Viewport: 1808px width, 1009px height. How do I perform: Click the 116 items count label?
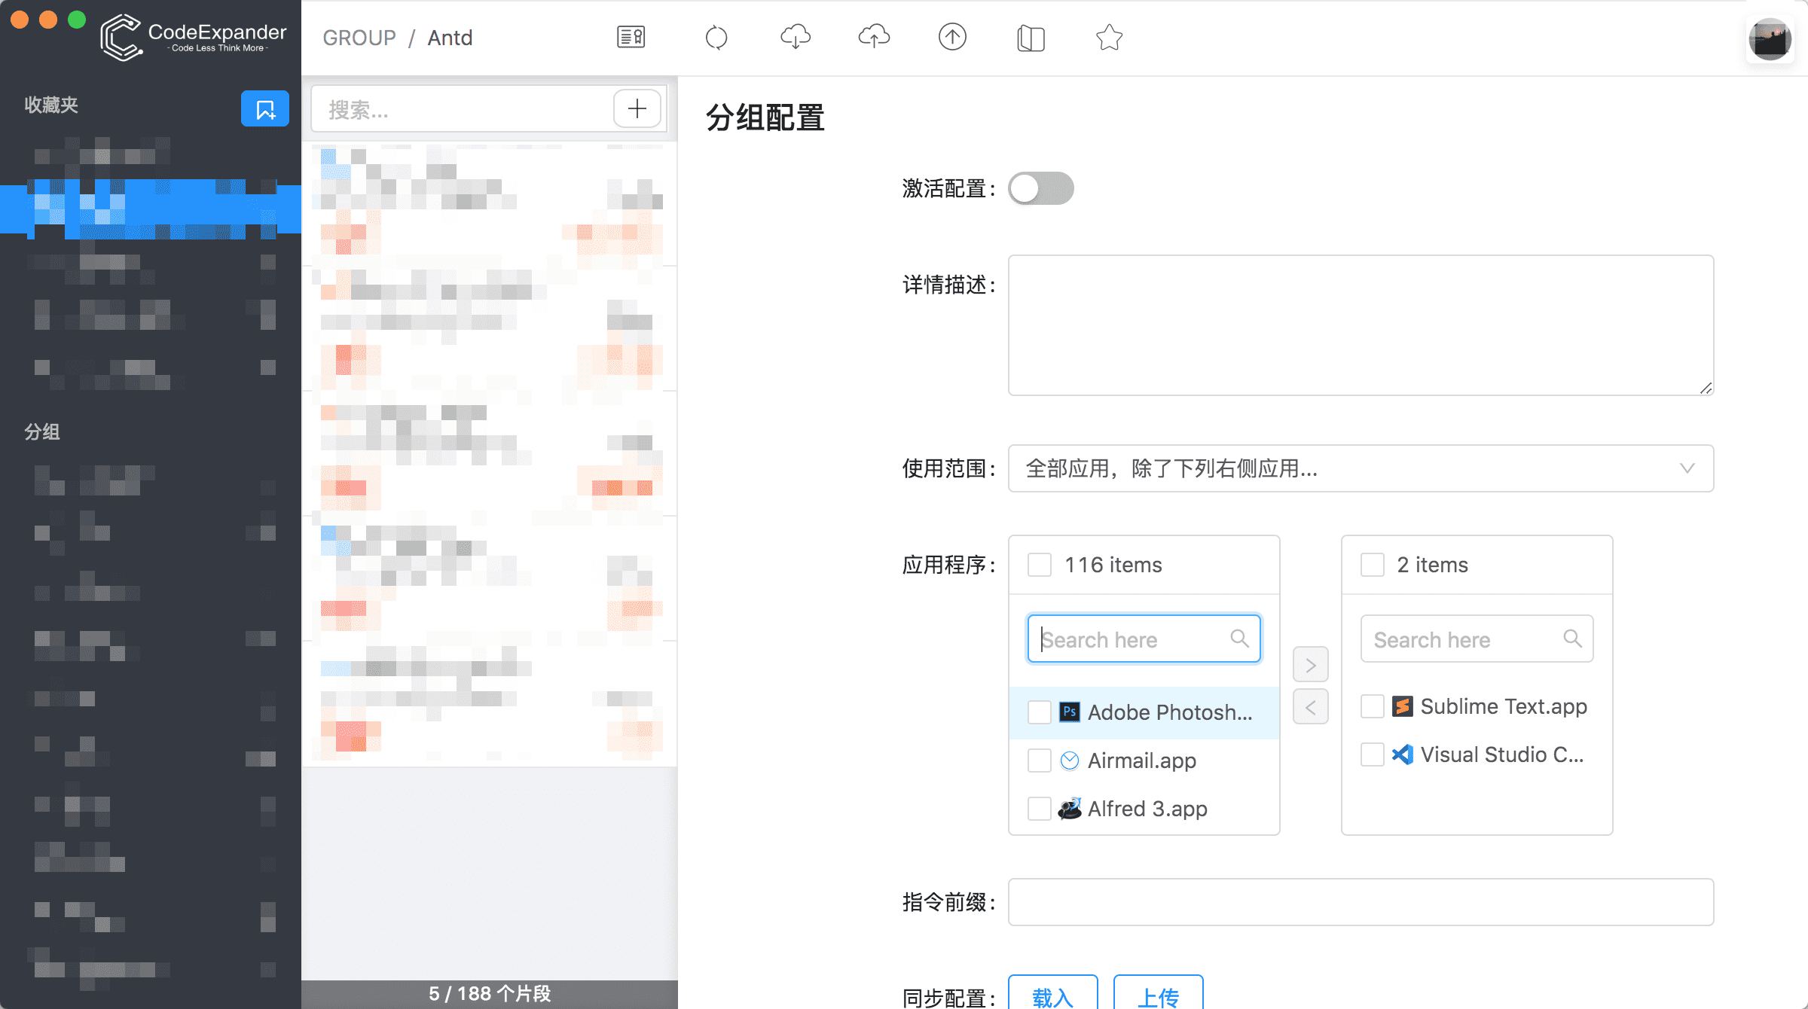[1113, 565]
